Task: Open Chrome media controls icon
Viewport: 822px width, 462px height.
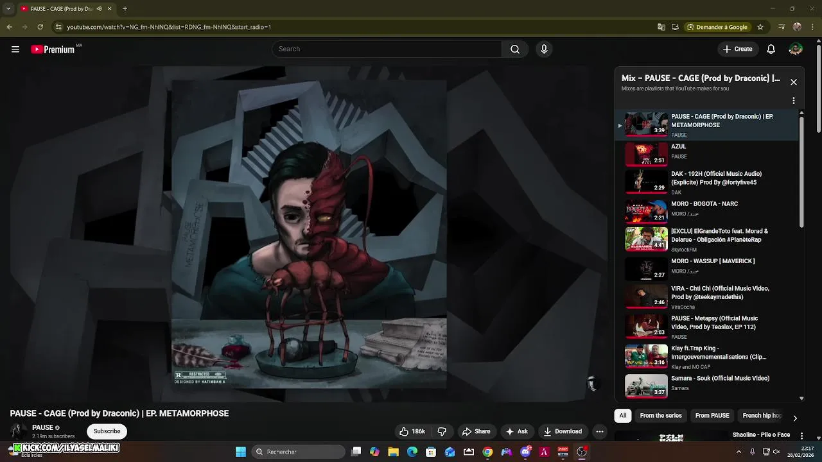Action: (782, 27)
